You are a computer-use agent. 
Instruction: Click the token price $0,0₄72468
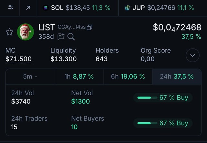click(x=177, y=28)
